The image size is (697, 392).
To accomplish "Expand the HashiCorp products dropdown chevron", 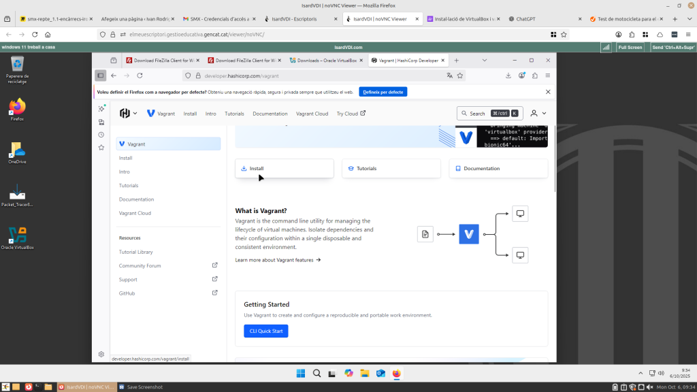I will tap(135, 113).
